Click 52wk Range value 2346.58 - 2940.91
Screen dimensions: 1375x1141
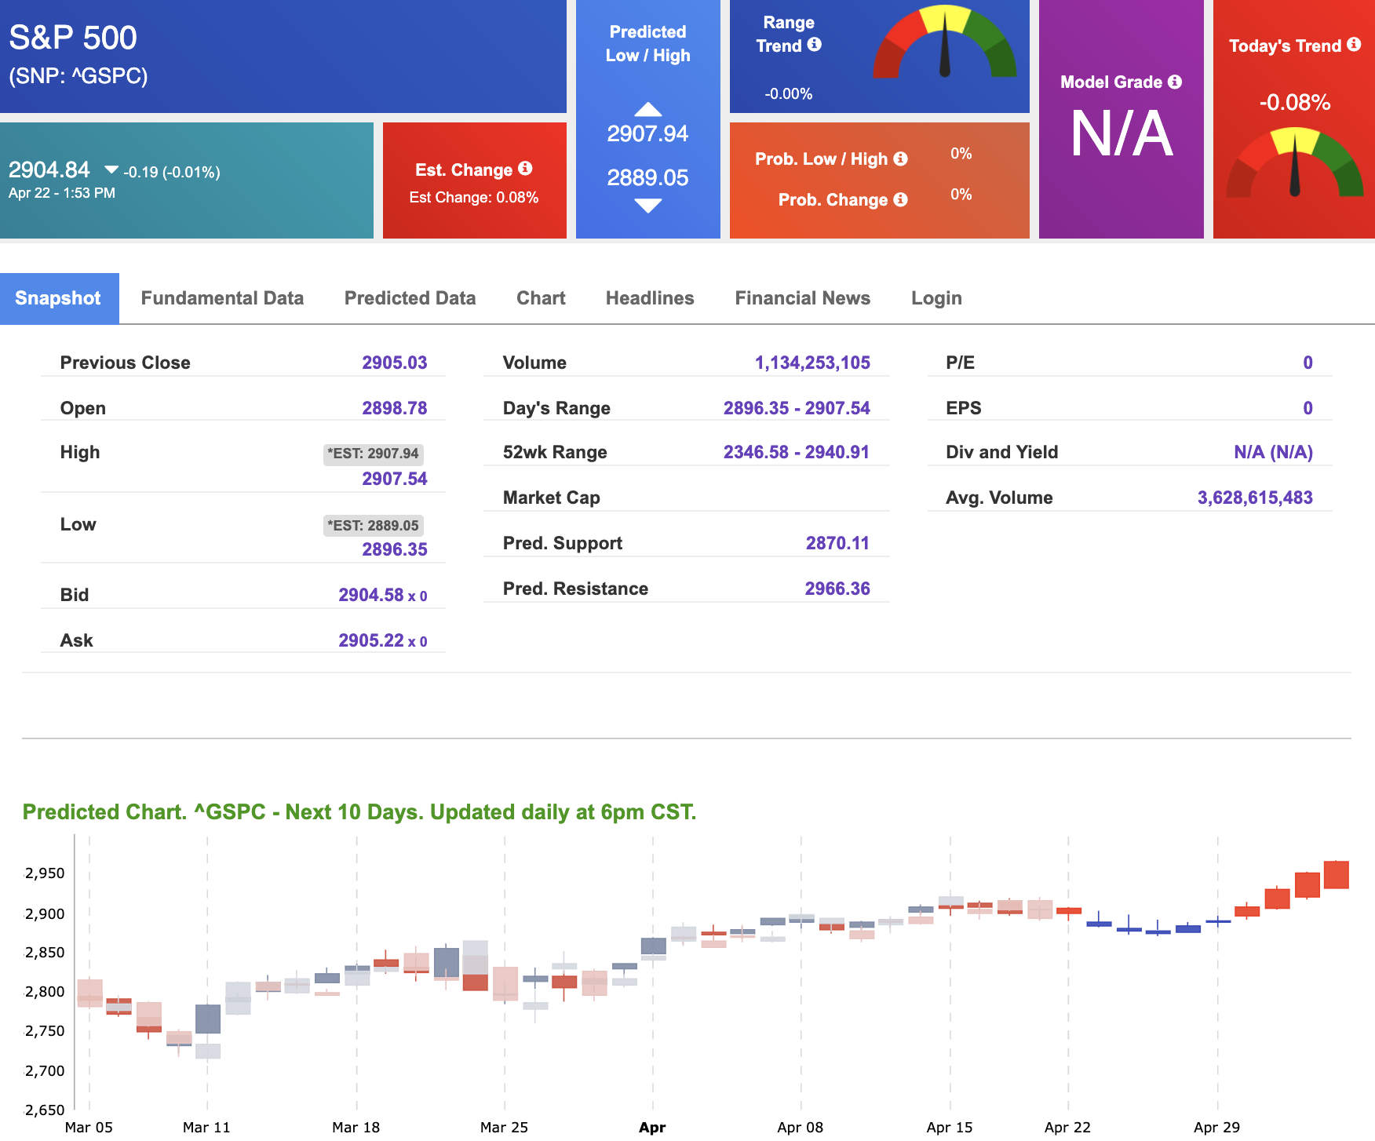[x=797, y=452]
